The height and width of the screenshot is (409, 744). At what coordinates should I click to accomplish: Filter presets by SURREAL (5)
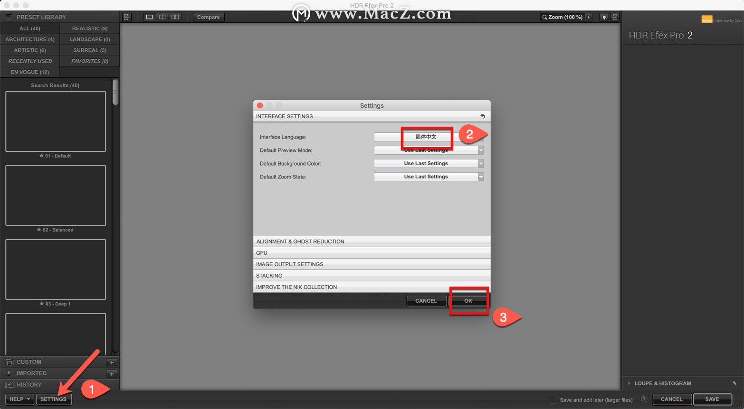(x=90, y=50)
